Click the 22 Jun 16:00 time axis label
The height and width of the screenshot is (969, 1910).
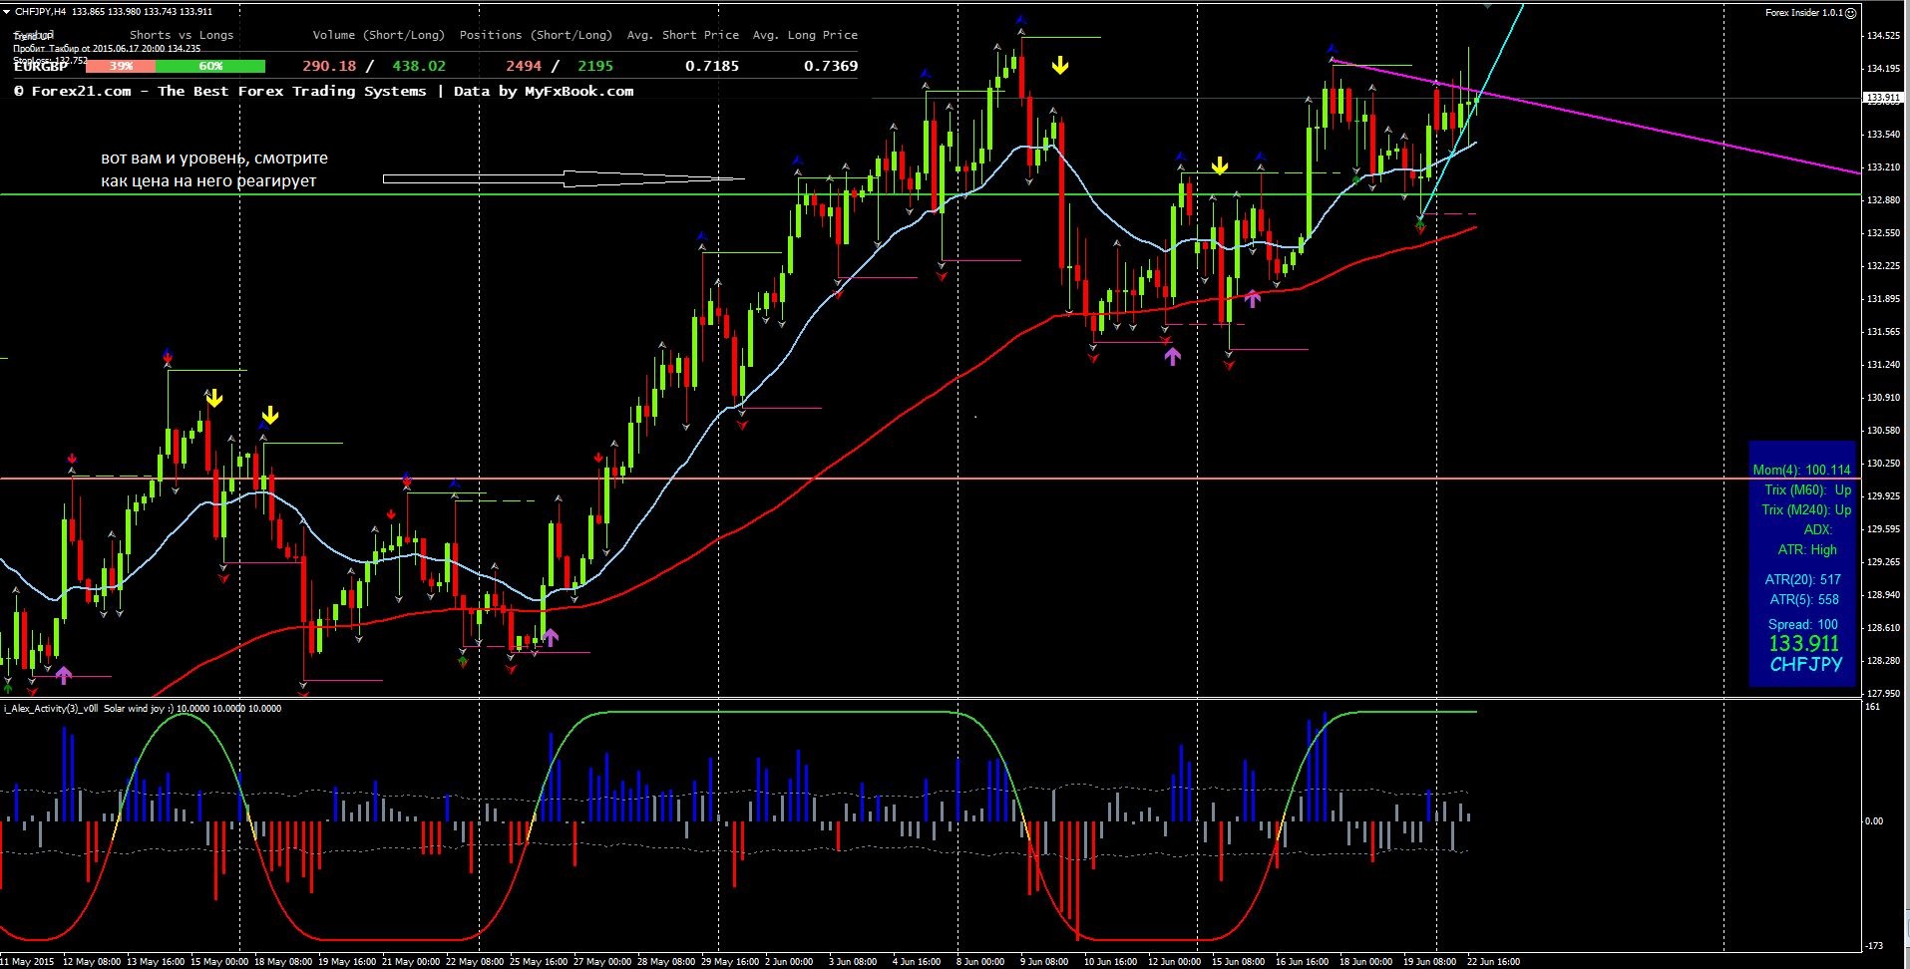pos(1493,962)
